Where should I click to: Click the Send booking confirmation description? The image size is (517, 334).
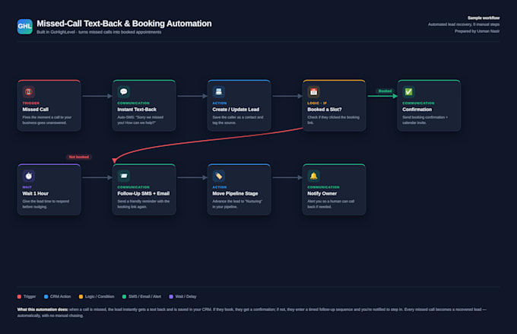click(x=425, y=119)
